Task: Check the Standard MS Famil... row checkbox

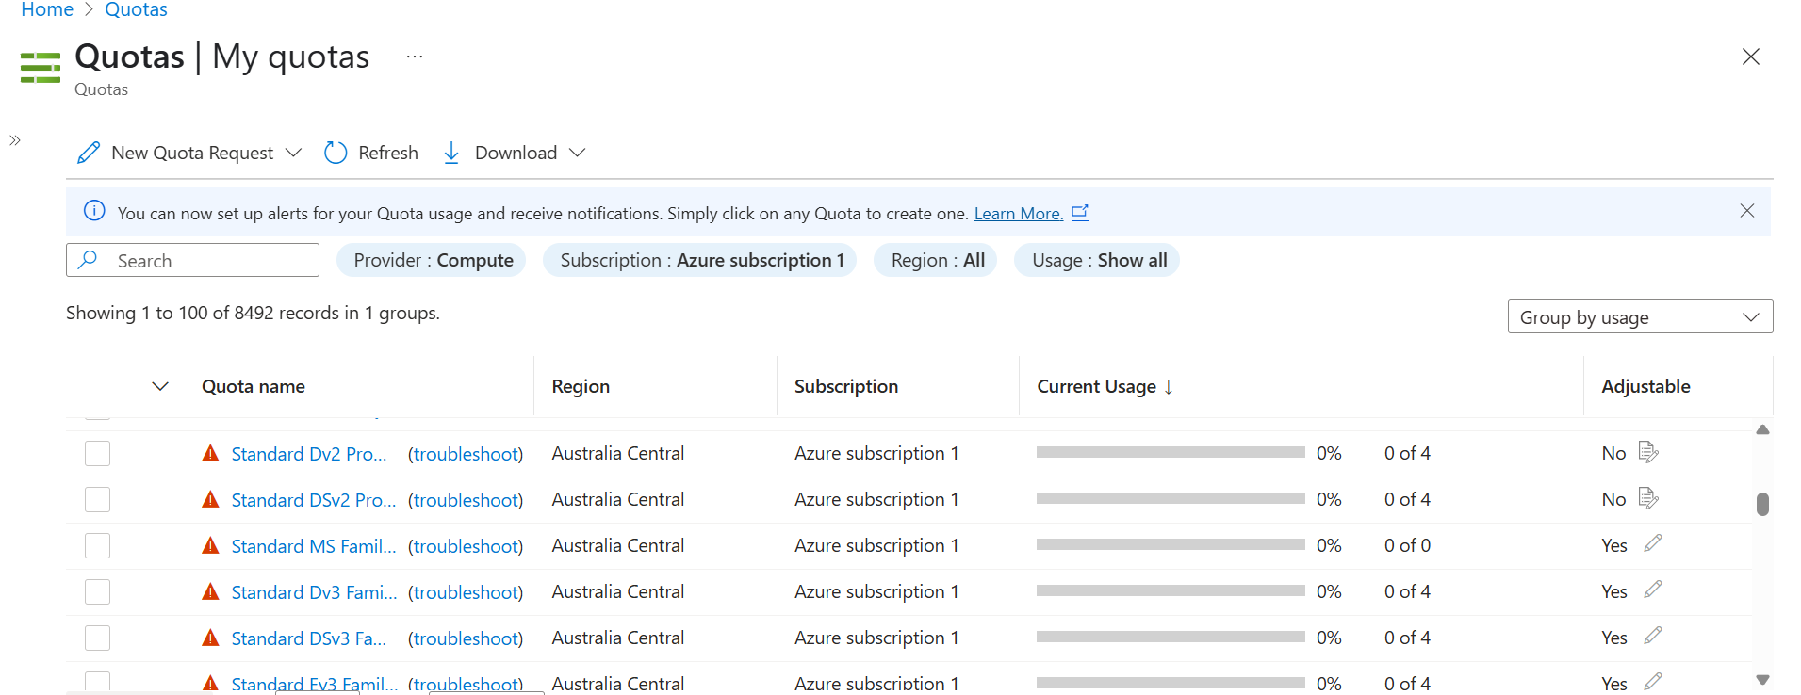Action: (98, 546)
